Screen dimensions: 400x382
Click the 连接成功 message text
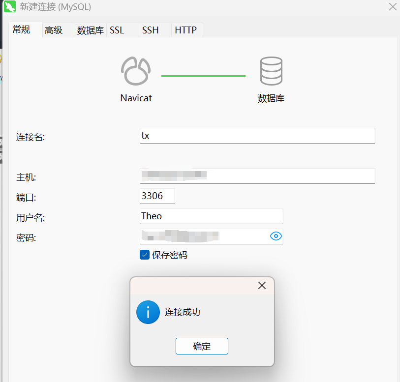[183, 312]
